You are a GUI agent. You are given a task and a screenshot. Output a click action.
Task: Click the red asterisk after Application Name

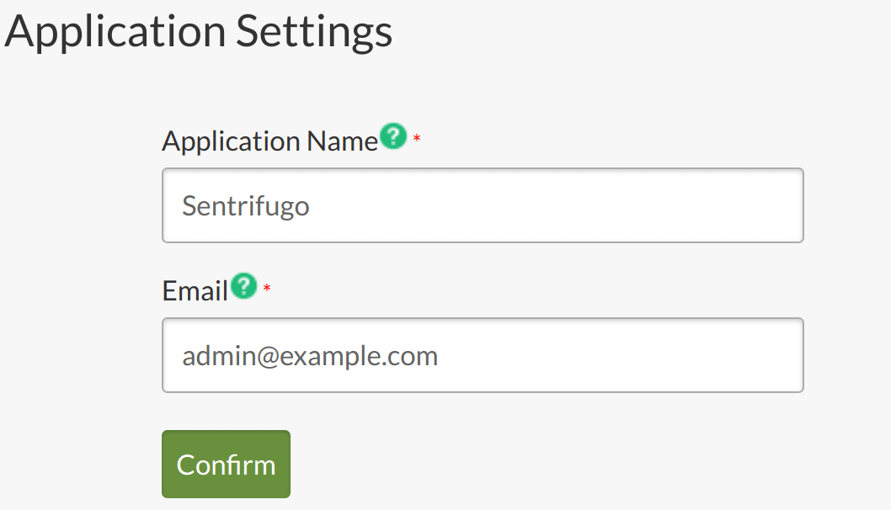pos(417,139)
